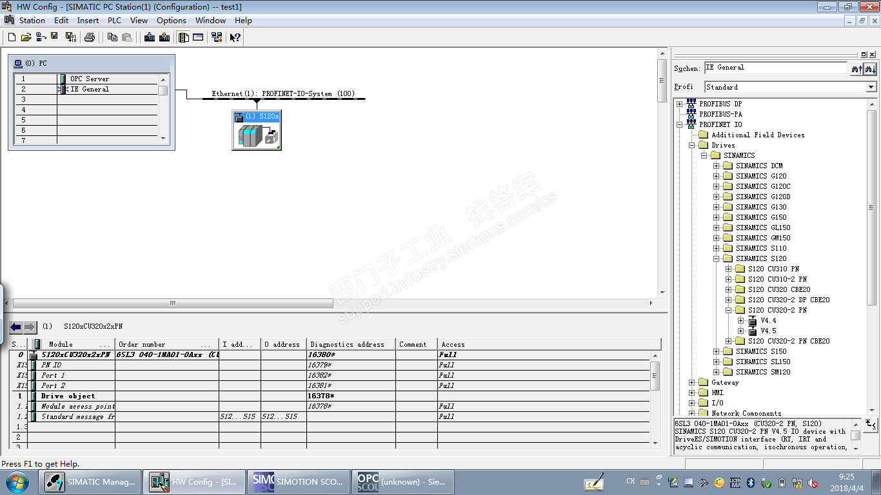Screen dimensions: 881x495
Task: Click the forward navigation arrow
Action: (x=30, y=327)
